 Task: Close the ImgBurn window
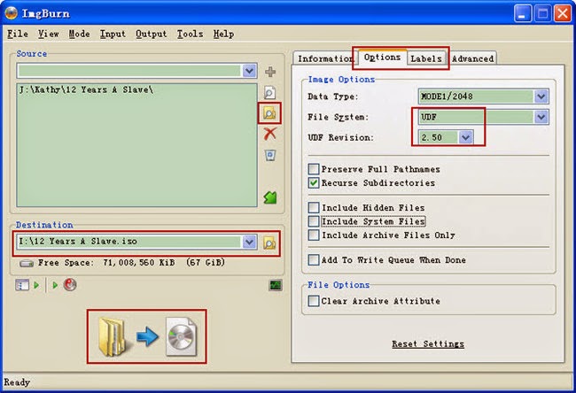563,13
